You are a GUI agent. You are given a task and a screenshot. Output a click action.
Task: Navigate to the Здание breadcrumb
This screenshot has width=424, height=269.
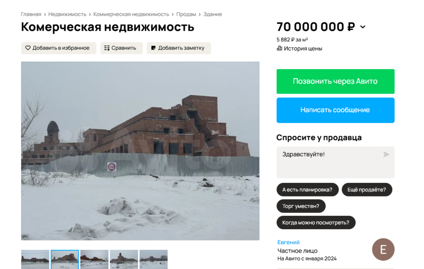click(x=212, y=14)
